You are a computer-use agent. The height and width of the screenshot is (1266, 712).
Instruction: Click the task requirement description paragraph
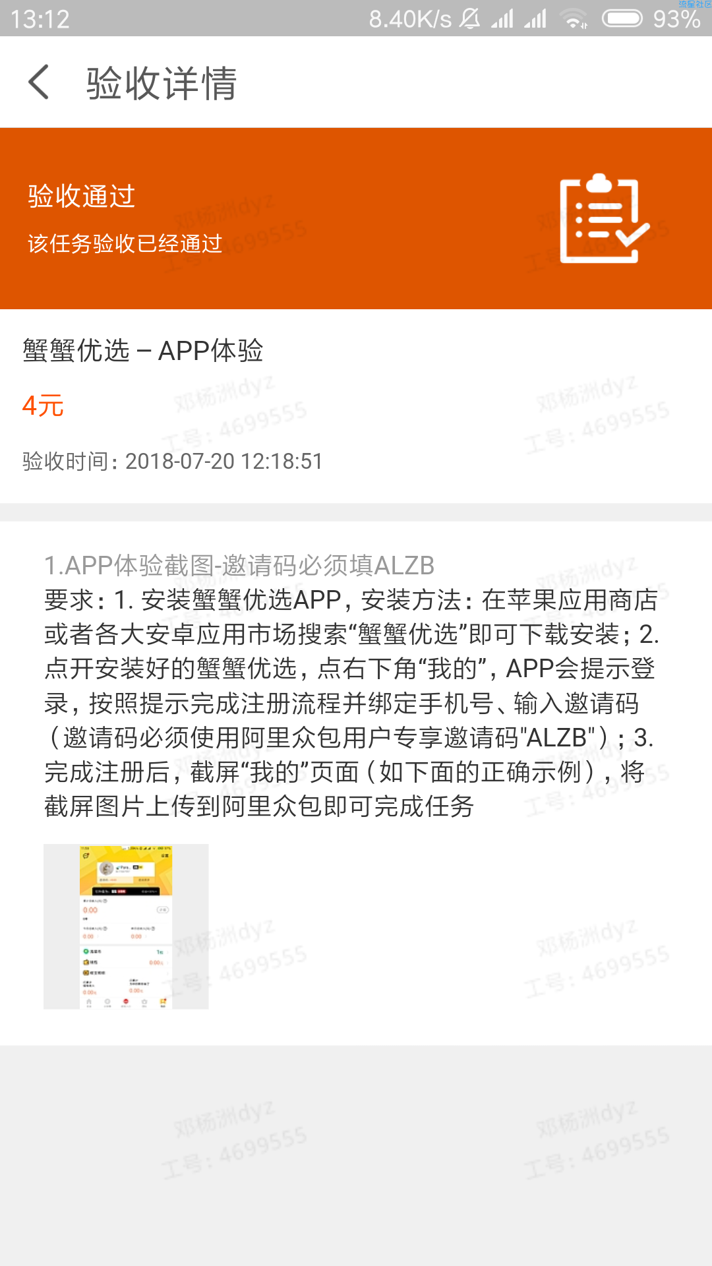pos(351,703)
